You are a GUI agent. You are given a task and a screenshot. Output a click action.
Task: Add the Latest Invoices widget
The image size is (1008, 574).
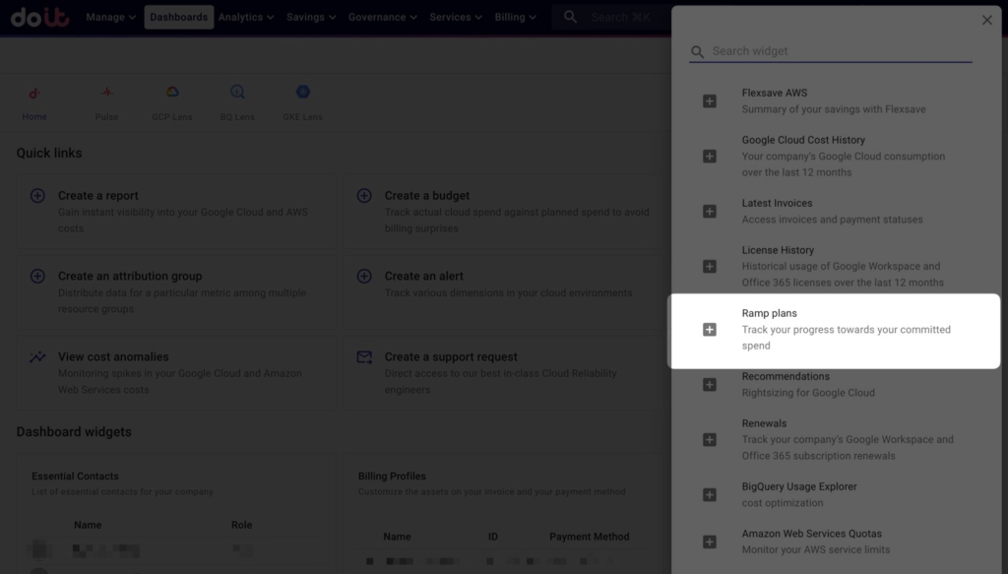(x=709, y=212)
